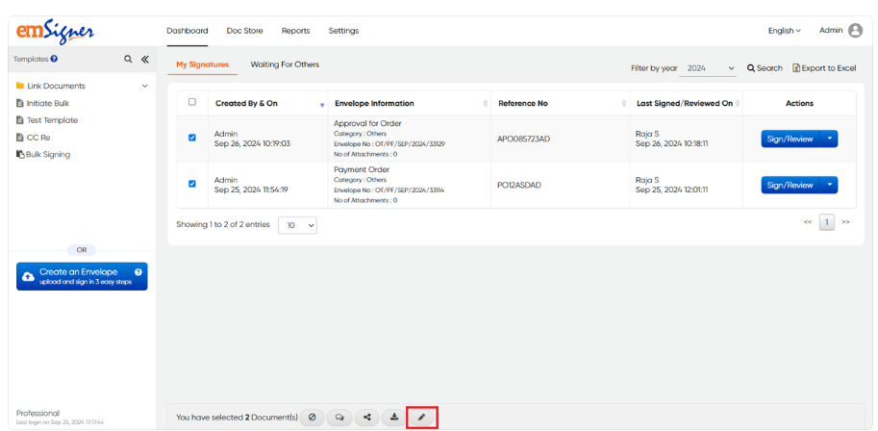Viewport: 878px width, 431px height.
Task: Click envelope number OT/PF/SEP/2024/33129
Action: pyautogui.click(x=410, y=144)
